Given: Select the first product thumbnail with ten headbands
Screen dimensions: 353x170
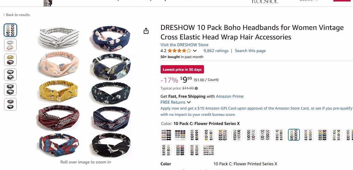Looking at the screenshot, I should (10, 30).
